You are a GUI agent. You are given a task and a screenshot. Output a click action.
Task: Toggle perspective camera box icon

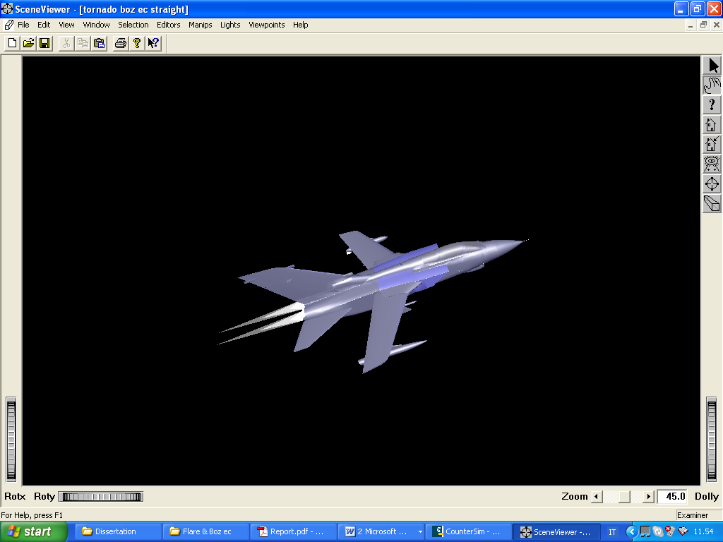pyautogui.click(x=712, y=204)
